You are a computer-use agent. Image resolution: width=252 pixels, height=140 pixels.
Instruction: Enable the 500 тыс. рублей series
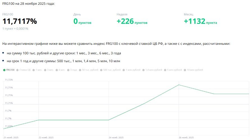112,70
